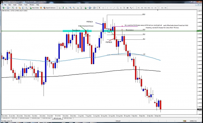Select the Text Label tool
The width and height of the screenshot is (203, 123).
click(x=124, y=8)
